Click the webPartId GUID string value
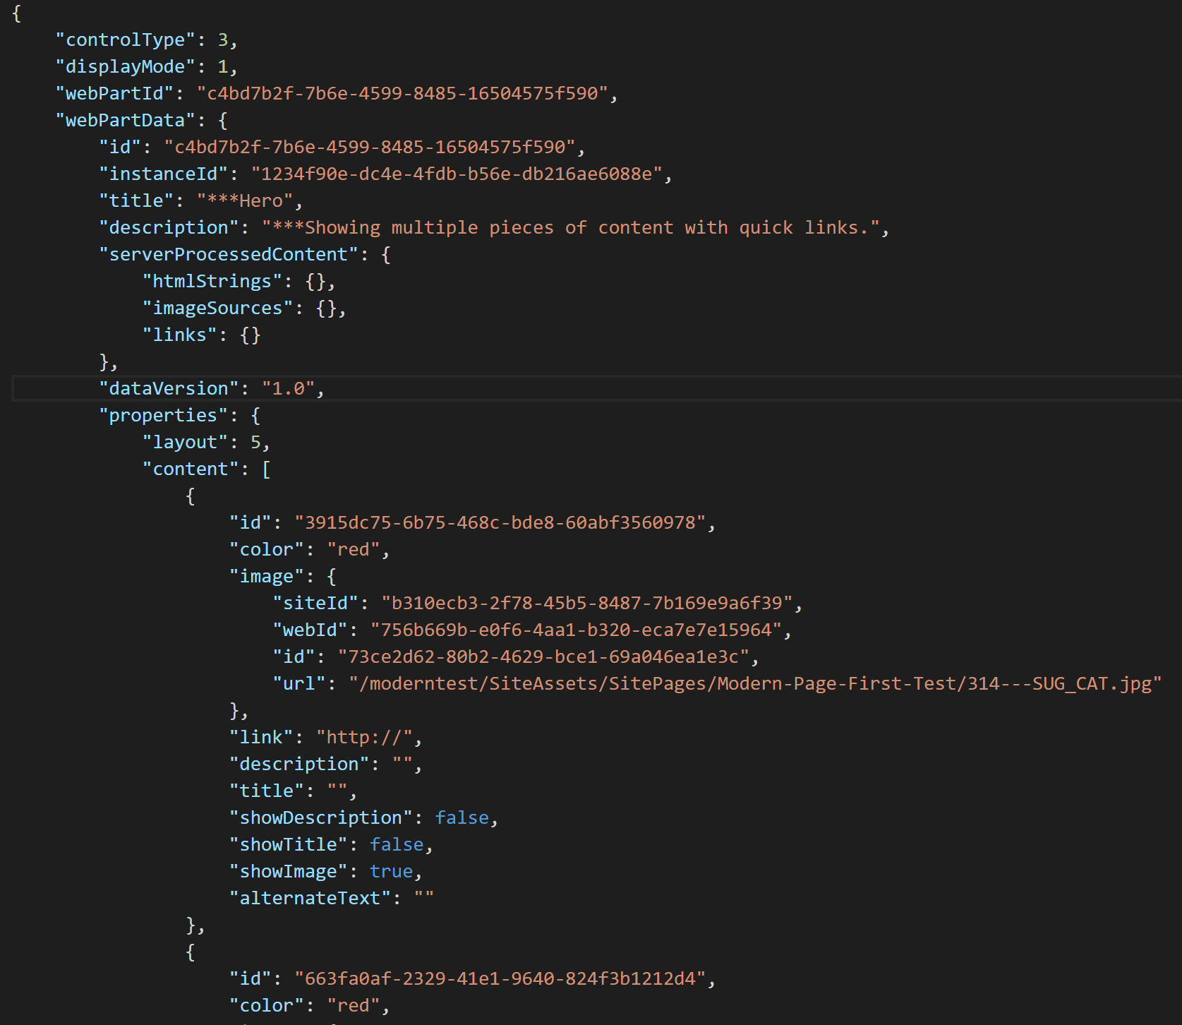The image size is (1182, 1025). [402, 94]
